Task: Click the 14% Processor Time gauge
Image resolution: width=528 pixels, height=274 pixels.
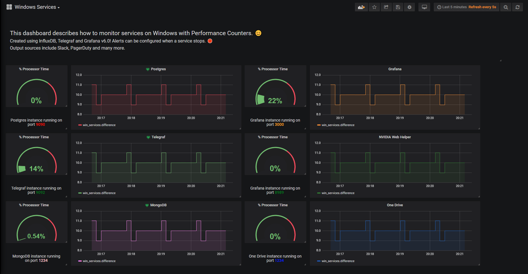Action: point(37,160)
